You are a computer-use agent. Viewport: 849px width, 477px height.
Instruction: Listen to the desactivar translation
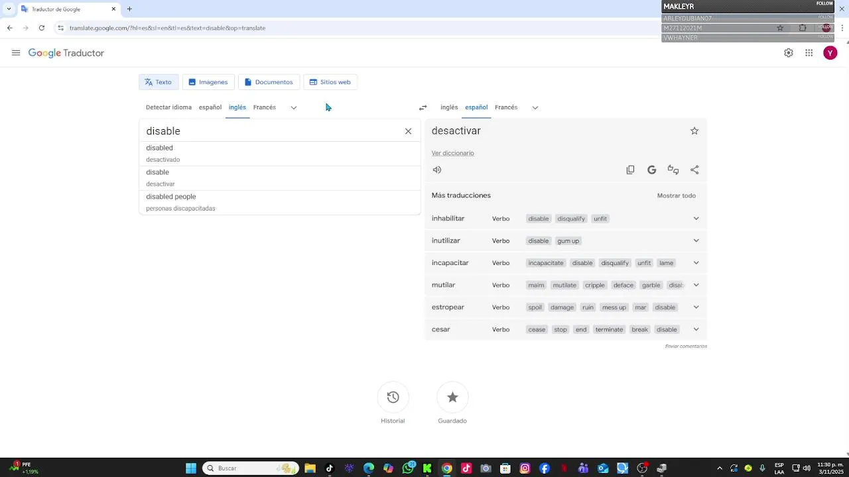[x=437, y=170]
